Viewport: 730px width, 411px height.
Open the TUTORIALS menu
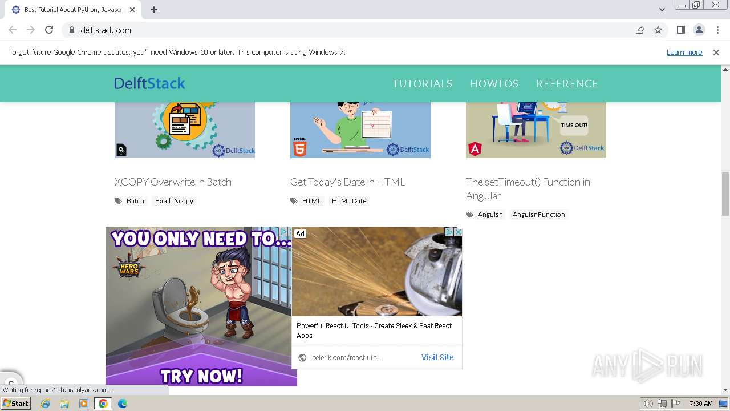coord(422,84)
